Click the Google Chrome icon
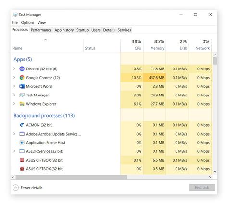Screen dimensions: 228x205 [x=22, y=78]
